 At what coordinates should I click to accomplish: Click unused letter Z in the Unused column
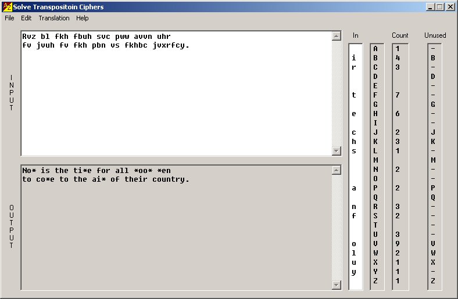433,280
